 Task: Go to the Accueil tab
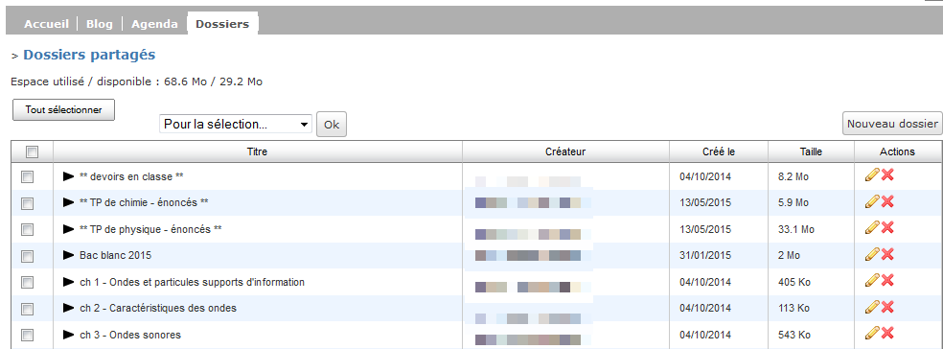46,24
